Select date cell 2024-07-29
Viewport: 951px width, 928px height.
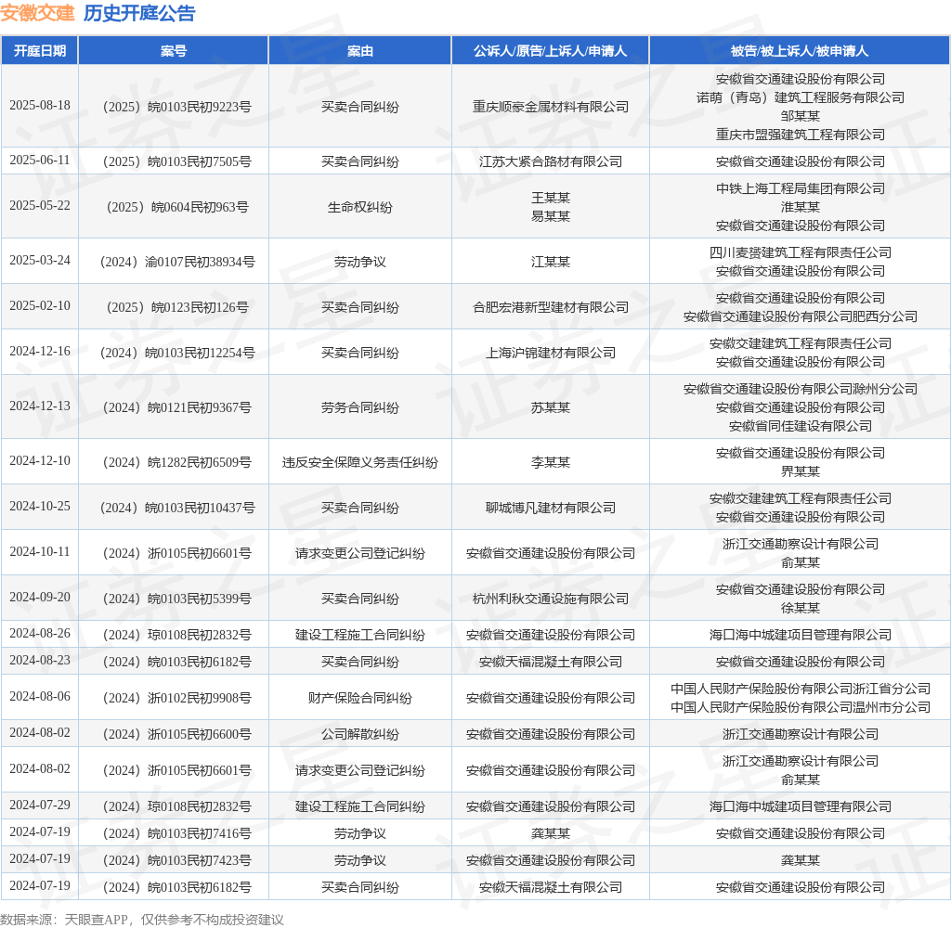point(40,805)
